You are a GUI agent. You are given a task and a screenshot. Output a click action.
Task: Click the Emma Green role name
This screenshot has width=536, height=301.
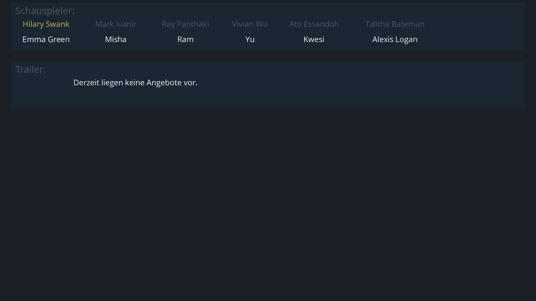[x=46, y=39]
